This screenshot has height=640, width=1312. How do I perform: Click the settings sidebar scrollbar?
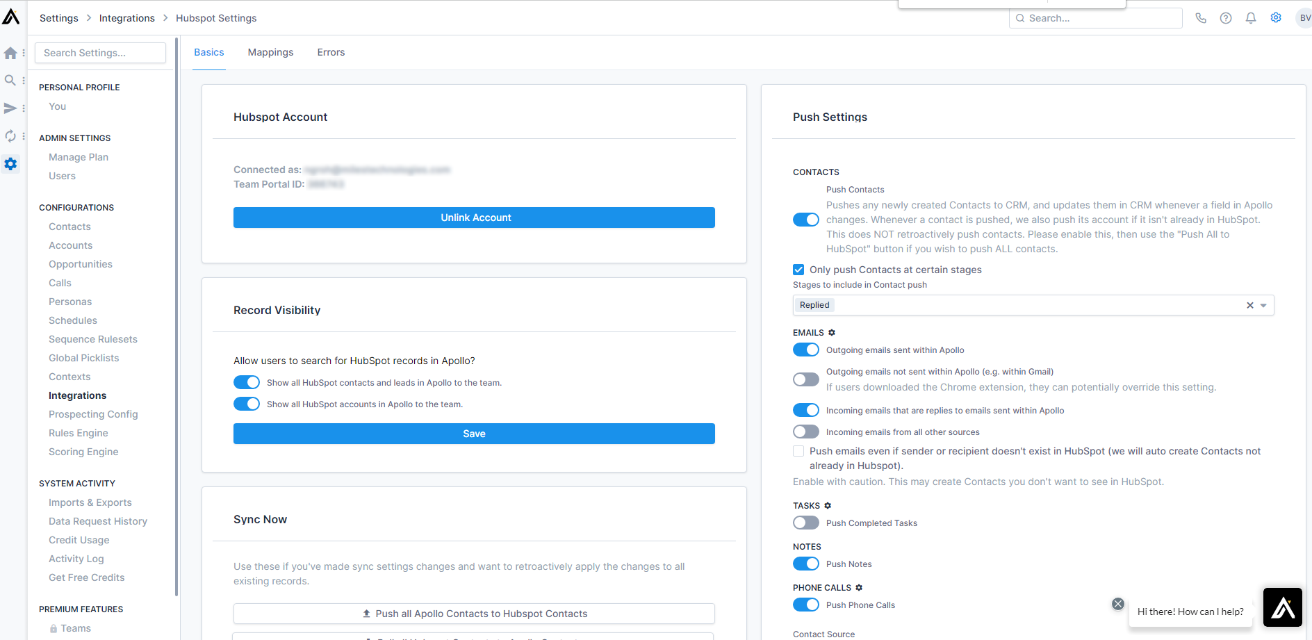(177, 316)
